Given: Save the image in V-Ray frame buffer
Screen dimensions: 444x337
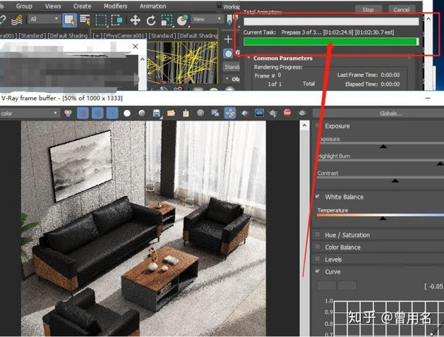Looking at the screenshot, I should point(156,113).
